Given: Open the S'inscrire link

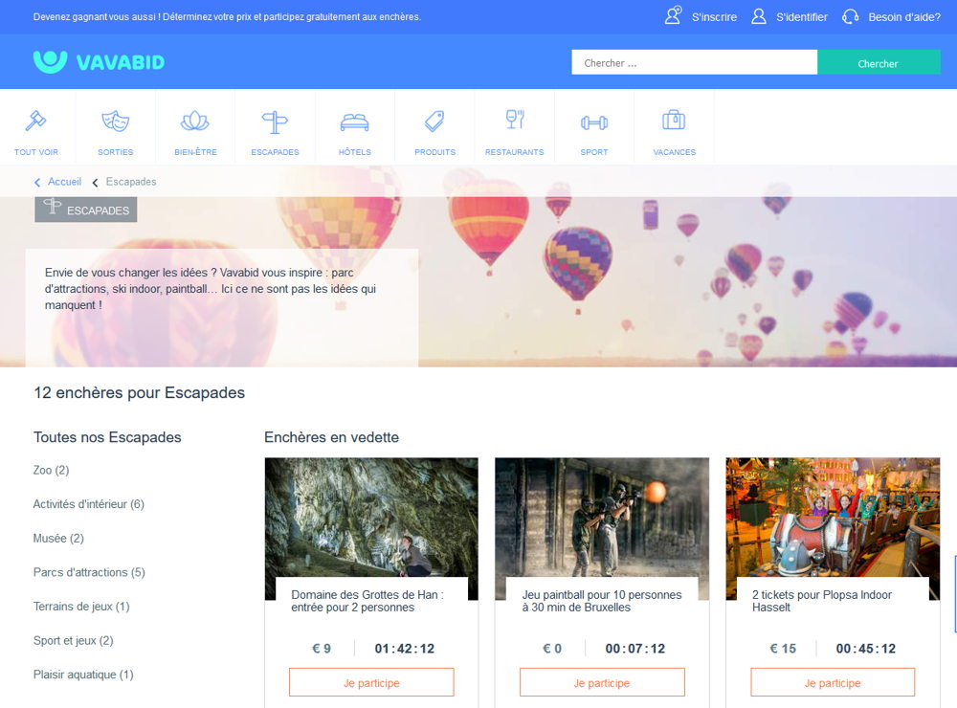Looking at the screenshot, I should [714, 17].
